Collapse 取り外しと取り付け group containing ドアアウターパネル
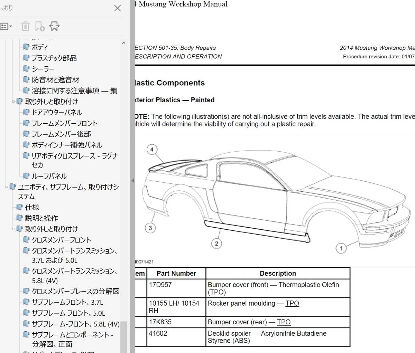Screen dimensions: 415x353 [13, 102]
